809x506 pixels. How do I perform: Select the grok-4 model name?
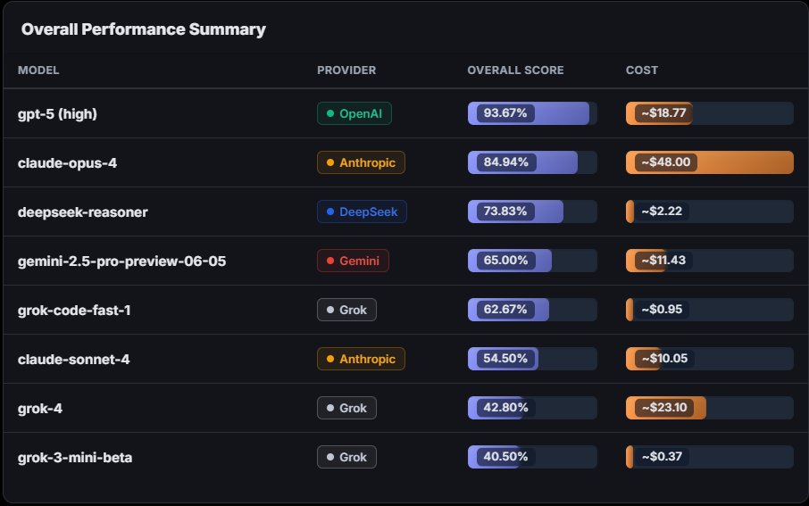40,408
